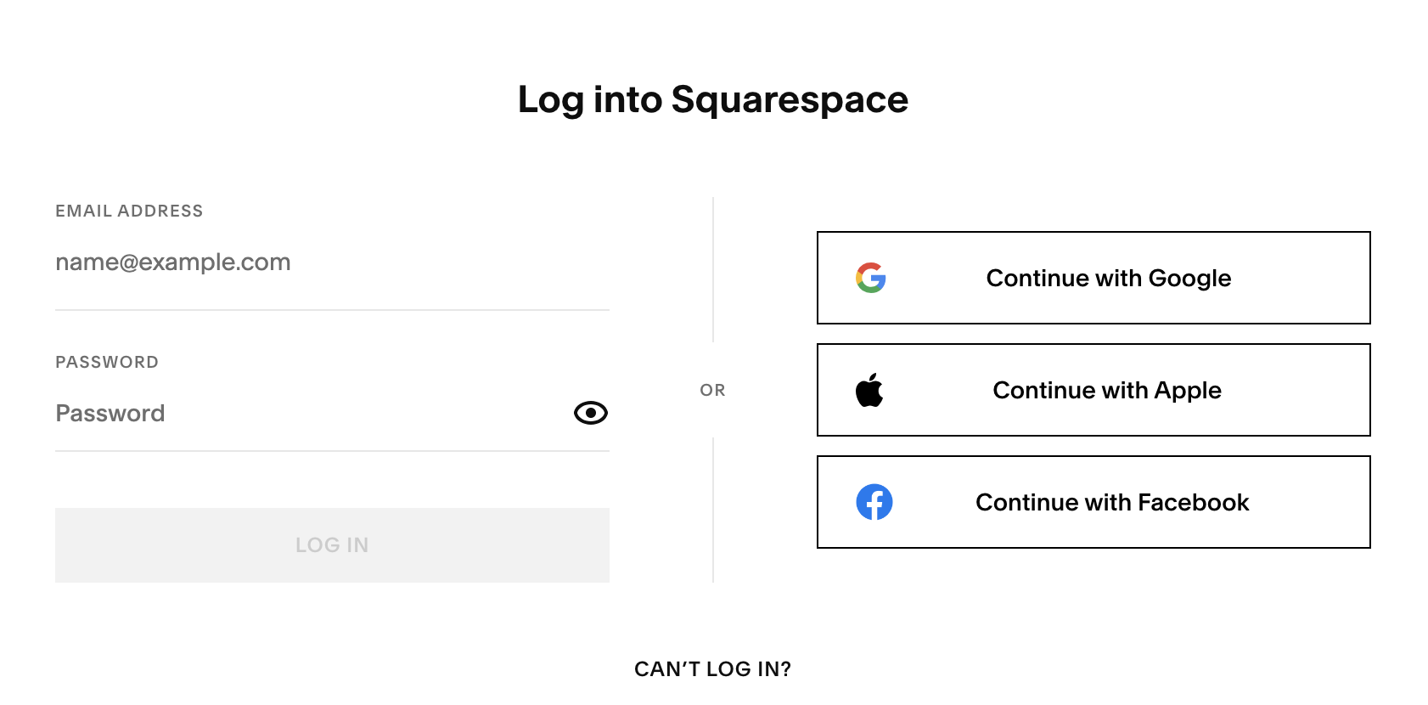
Task: Select the Continue with Apple text
Action: [1106, 390]
